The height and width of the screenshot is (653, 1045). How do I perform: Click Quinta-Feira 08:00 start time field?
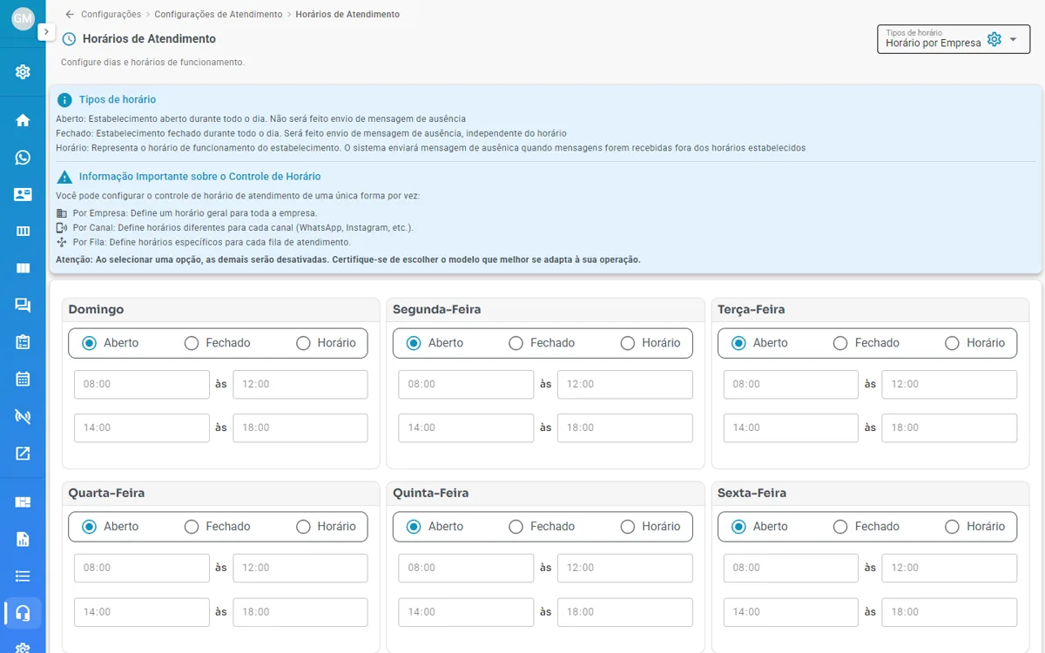(466, 568)
